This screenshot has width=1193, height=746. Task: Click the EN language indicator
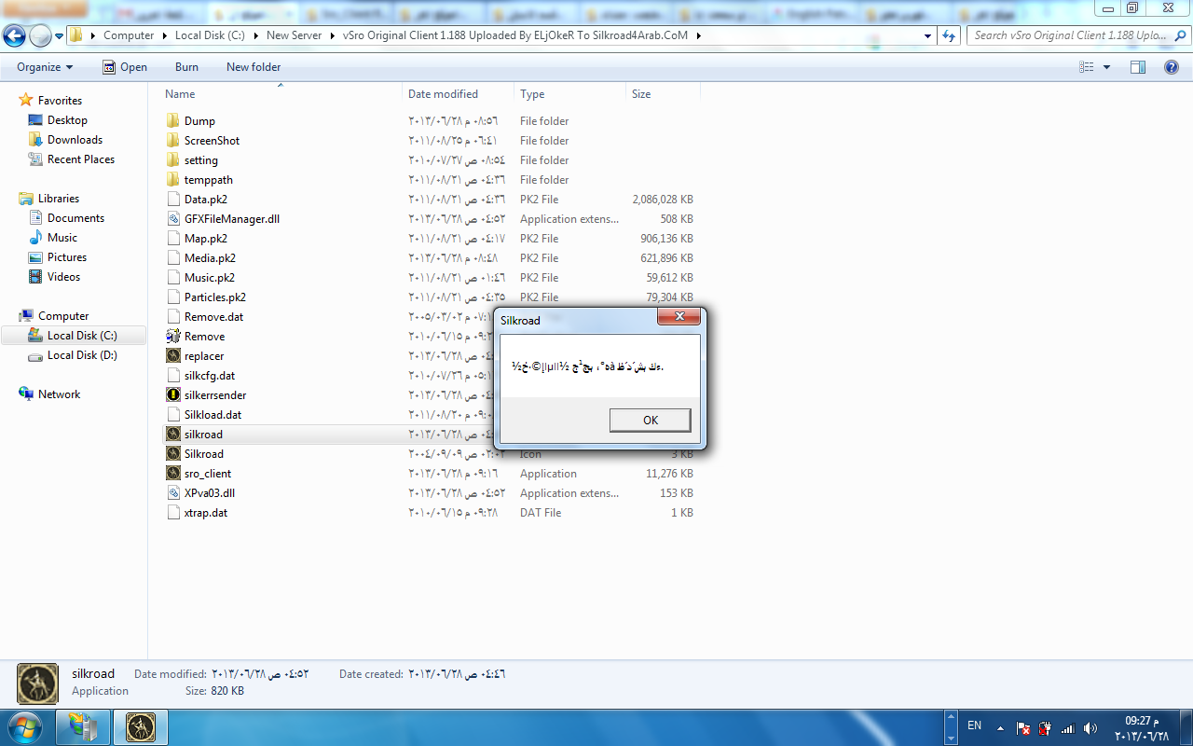click(974, 725)
